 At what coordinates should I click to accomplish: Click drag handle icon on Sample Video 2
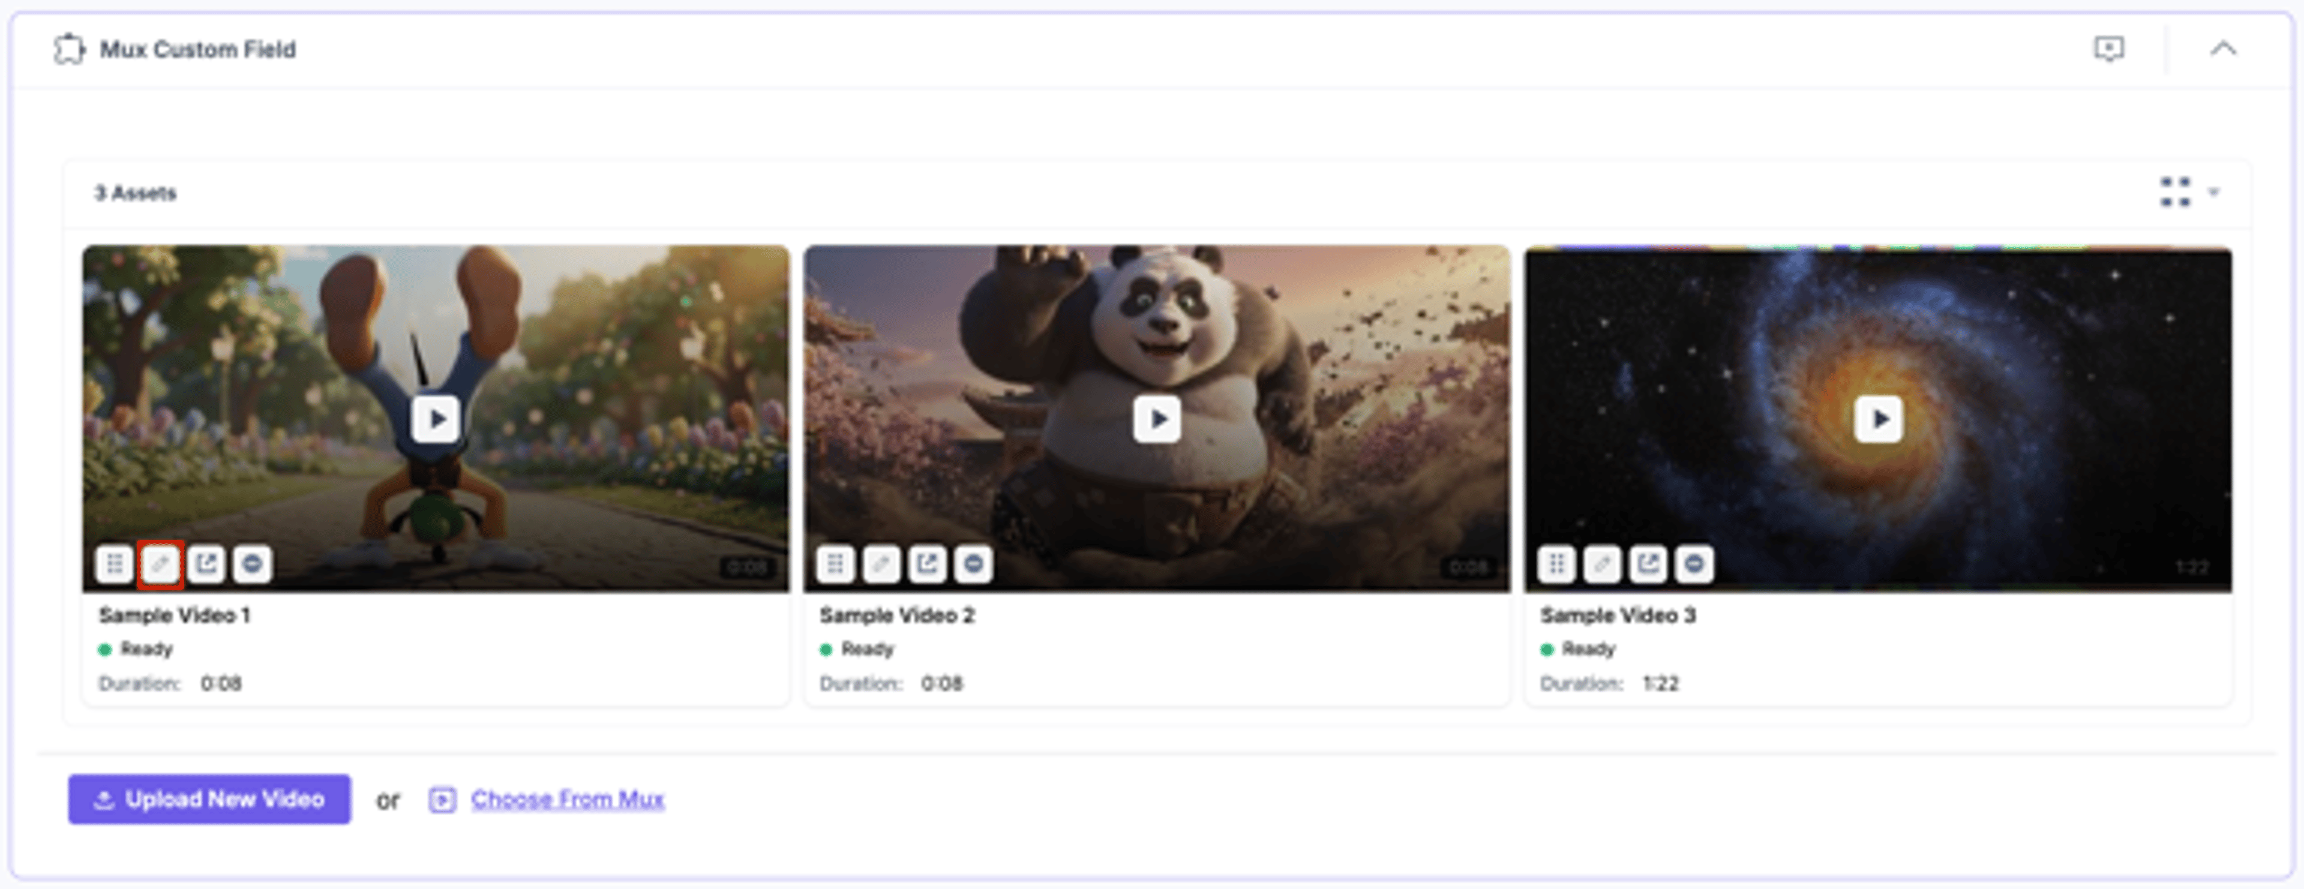pos(835,564)
